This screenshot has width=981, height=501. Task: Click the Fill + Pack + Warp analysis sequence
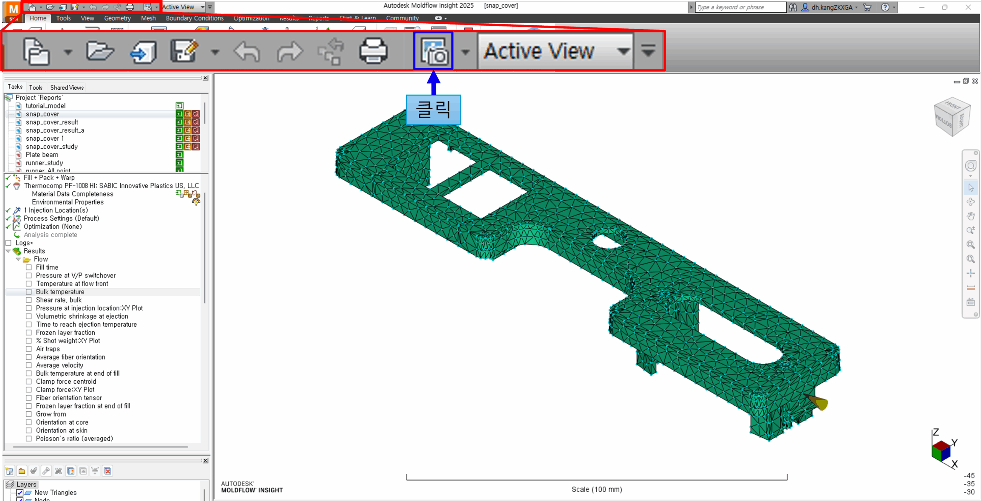49,178
